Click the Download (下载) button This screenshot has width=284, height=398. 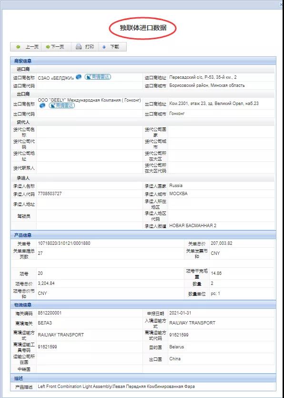[x=112, y=47]
